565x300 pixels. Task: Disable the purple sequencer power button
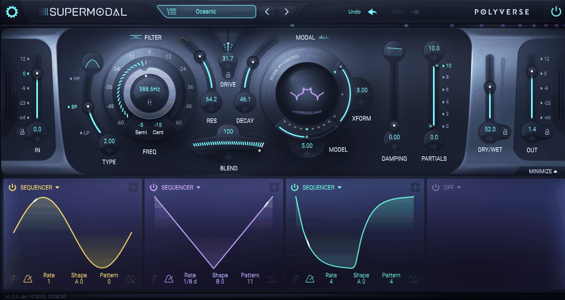pos(154,187)
